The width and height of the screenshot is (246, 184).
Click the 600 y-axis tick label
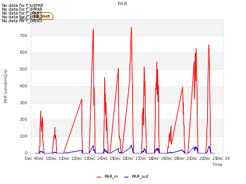coord(23,53)
